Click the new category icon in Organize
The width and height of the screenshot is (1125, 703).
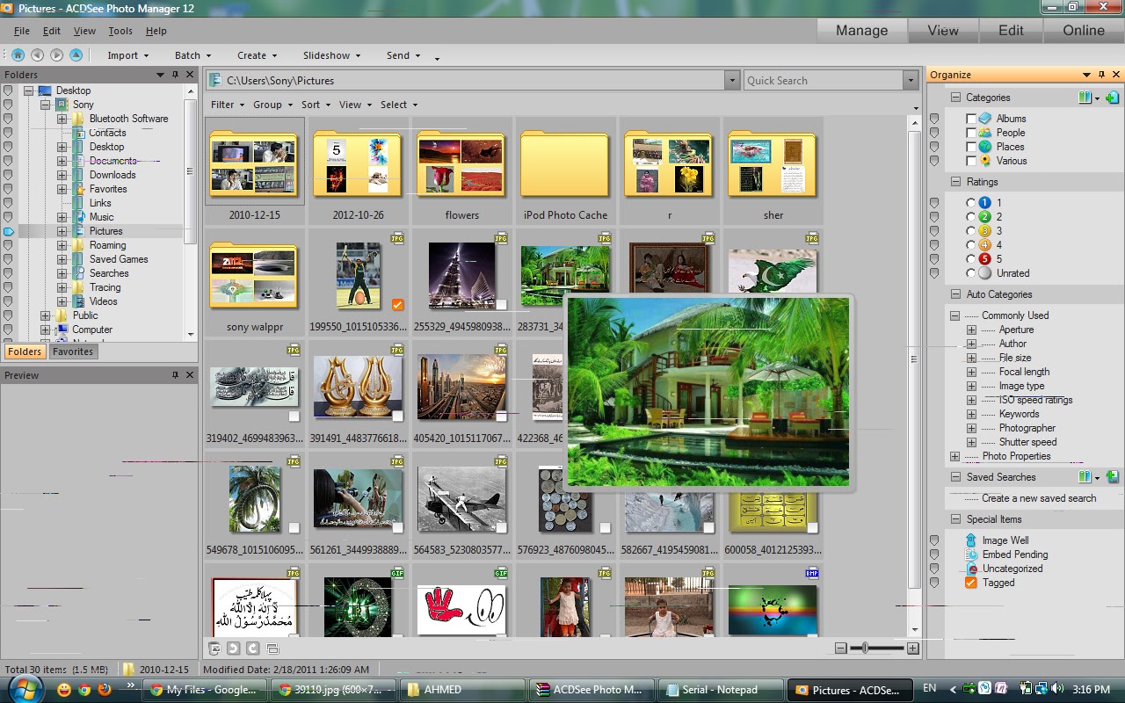[1113, 98]
